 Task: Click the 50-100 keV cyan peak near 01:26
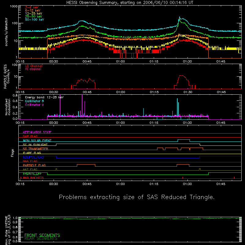point(179,17)
